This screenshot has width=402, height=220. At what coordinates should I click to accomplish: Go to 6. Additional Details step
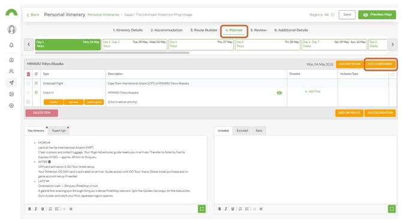tap(291, 30)
